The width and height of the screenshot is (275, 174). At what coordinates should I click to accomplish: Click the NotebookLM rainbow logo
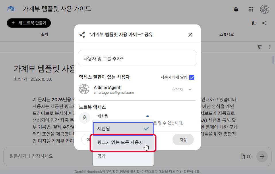(x=11, y=9)
